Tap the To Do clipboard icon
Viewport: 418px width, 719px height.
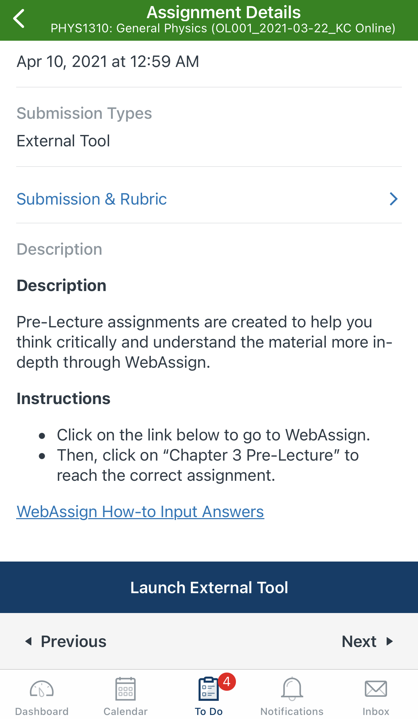pos(208,689)
